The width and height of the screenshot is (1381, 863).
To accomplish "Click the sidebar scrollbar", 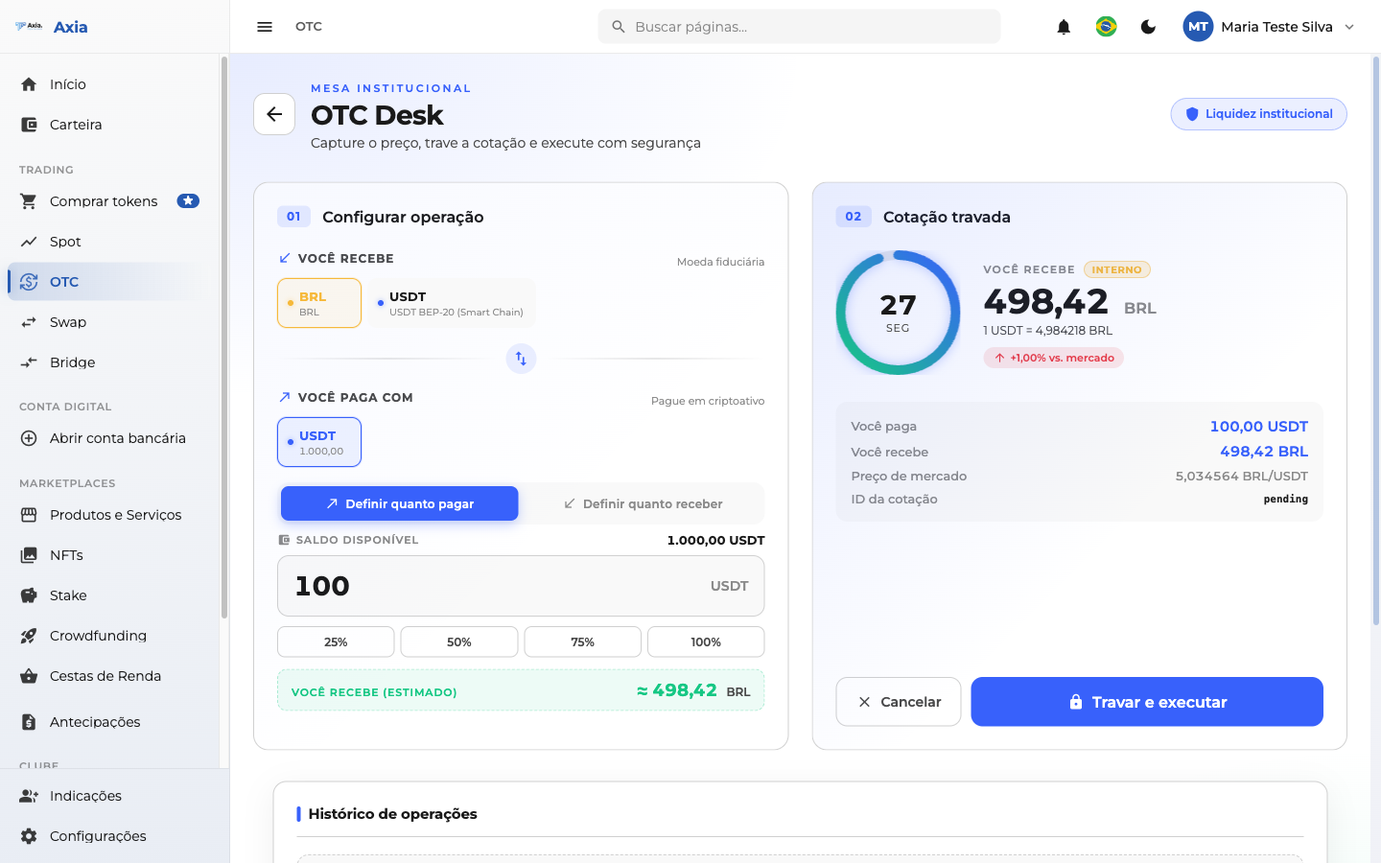I will pyautogui.click(x=224, y=336).
